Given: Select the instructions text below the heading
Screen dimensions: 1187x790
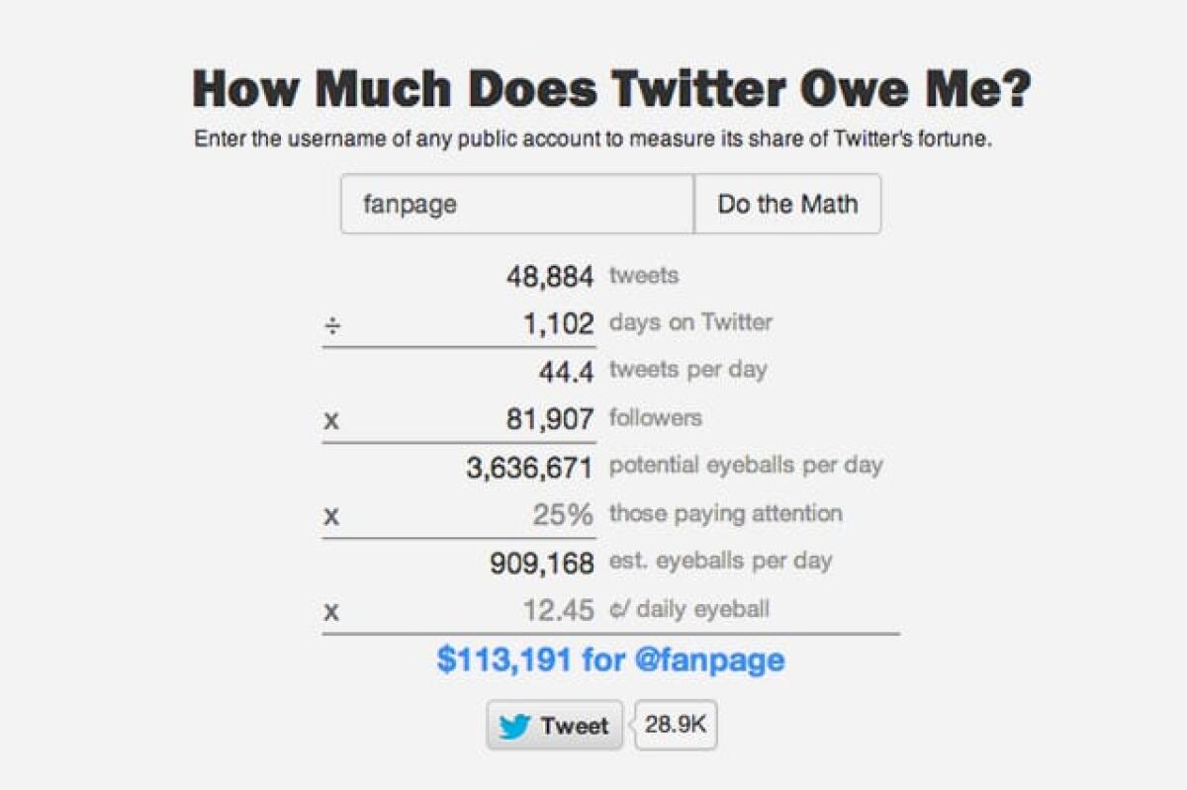Looking at the screenshot, I should [593, 139].
